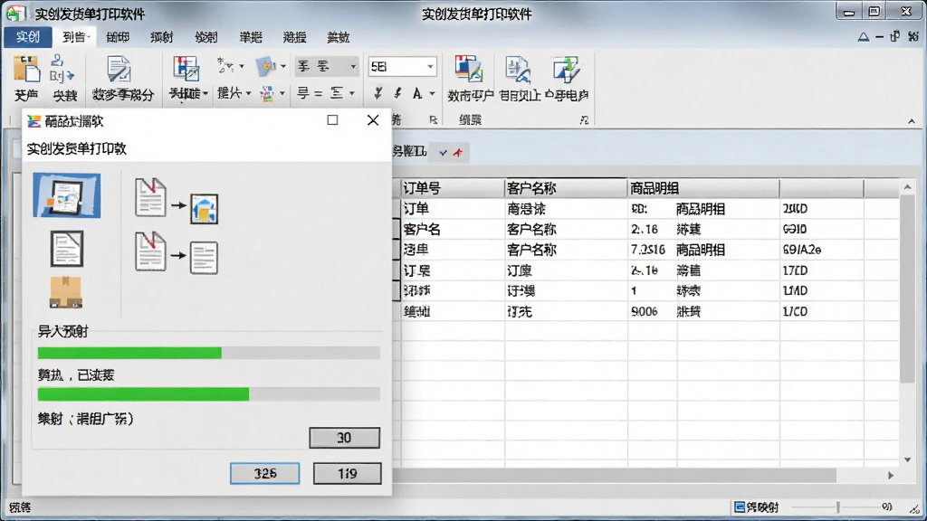This screenshot has width=927, height=521.
Task: Click the 订单号 column header
Action: 453,188
